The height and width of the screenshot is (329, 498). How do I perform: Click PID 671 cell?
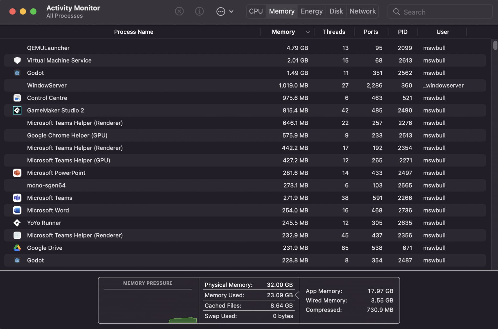point(407,248)
